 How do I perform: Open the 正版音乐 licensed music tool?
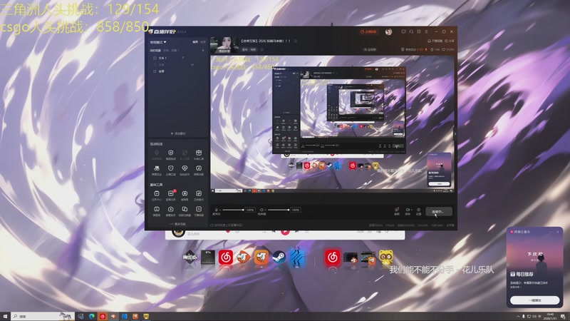199,195
